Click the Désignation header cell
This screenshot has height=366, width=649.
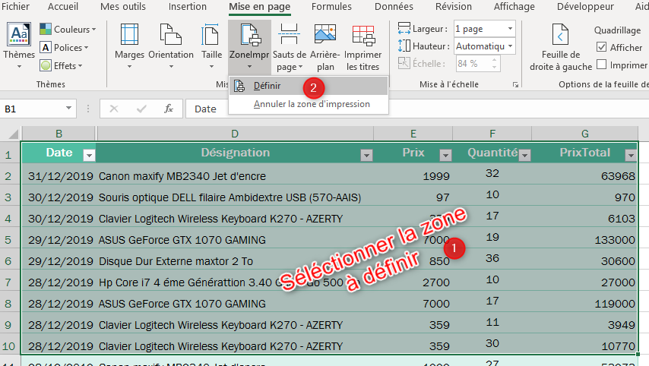[235, 153]
